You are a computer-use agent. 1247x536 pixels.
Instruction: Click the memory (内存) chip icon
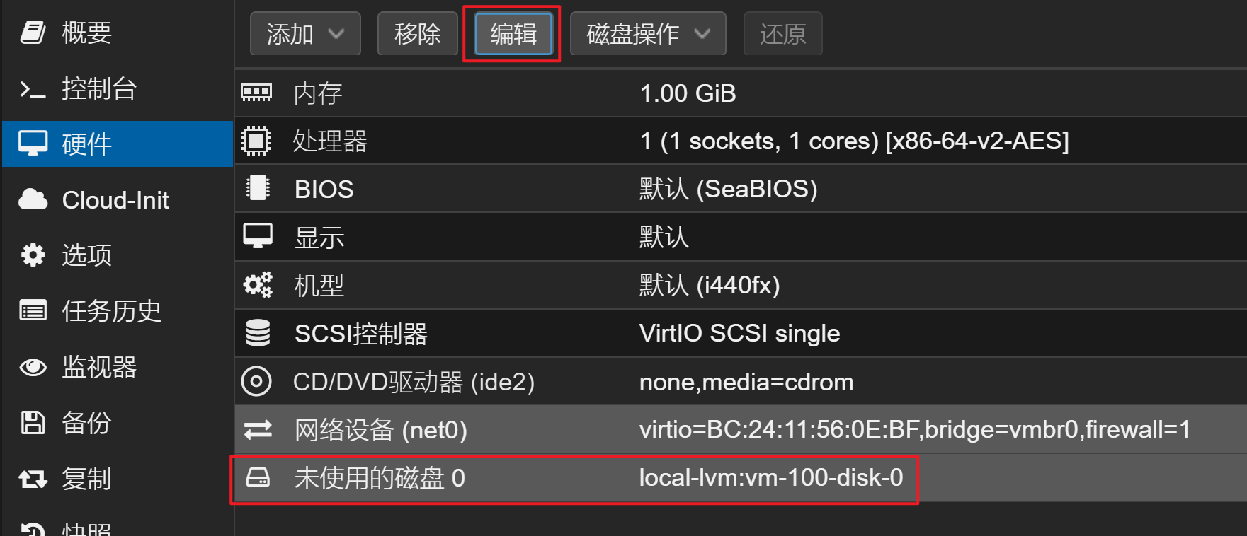click(256, 93)
